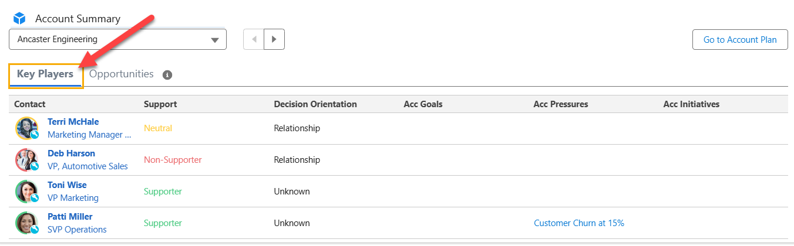The height and width of the screenshot is (246, 794).
Task: Open the Toni Wise contact link
Action: click(67, 185)
